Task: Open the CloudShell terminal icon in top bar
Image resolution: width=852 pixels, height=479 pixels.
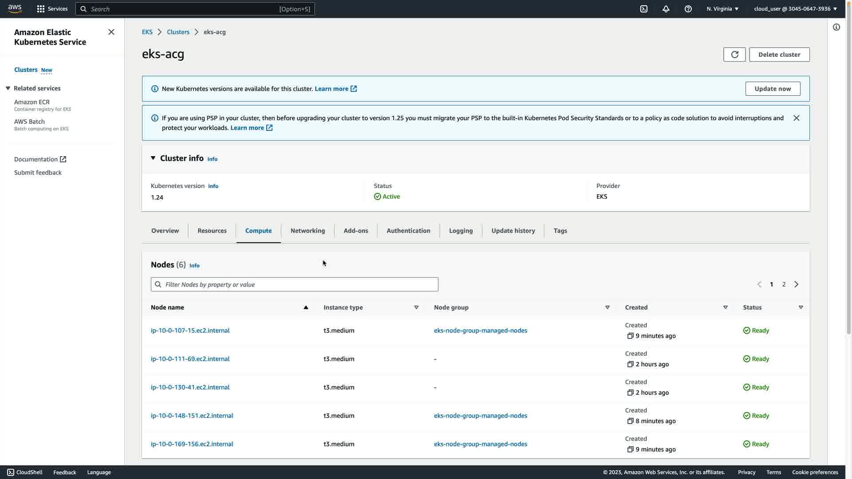Action: click(643, 9)
